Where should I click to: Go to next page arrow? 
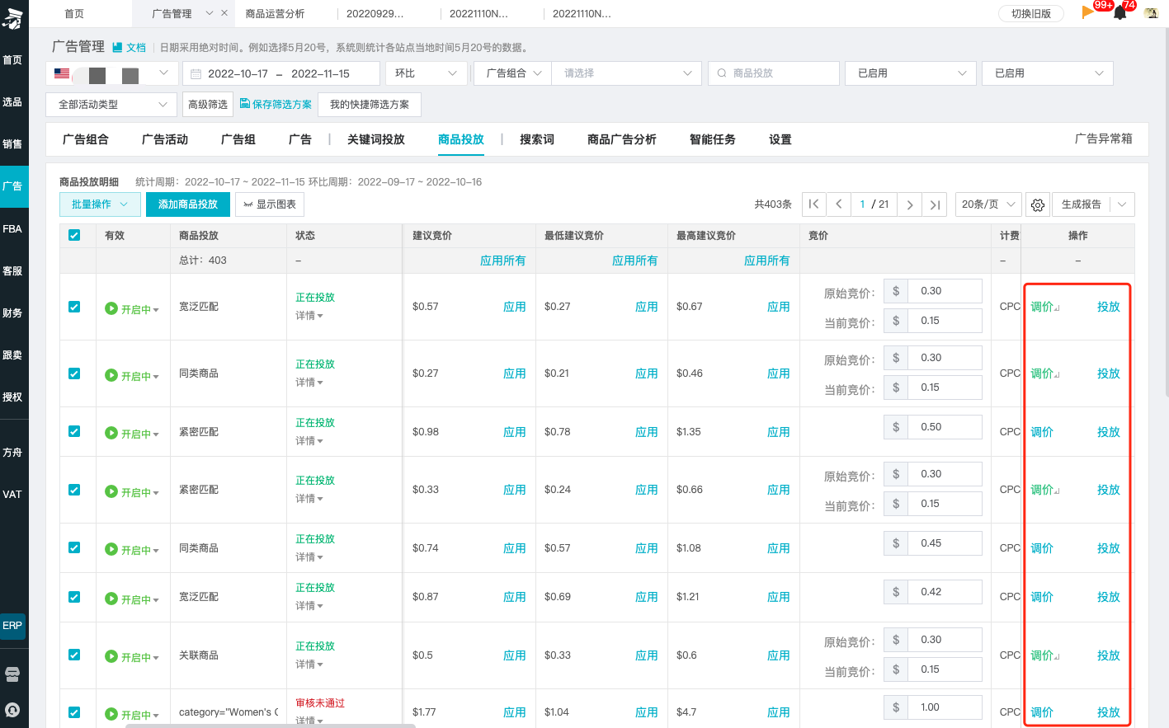point(910,204)
